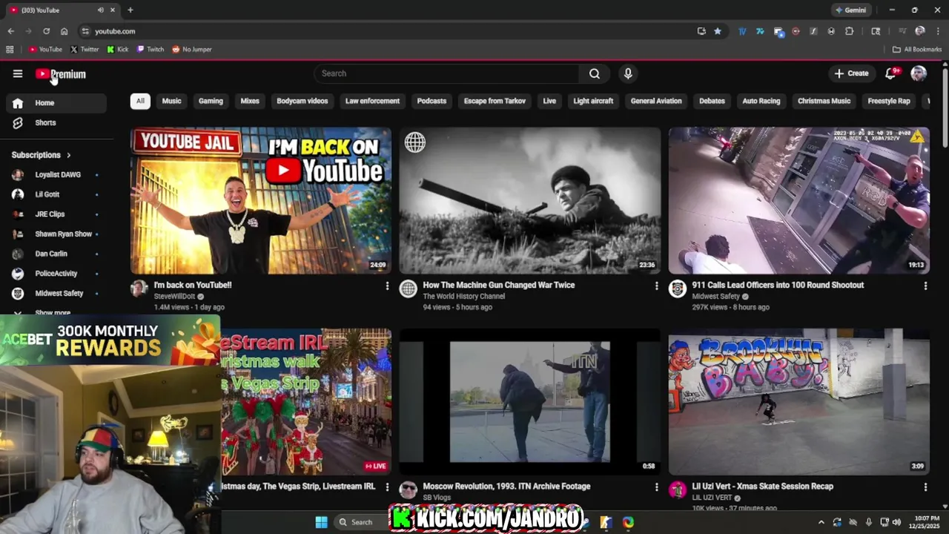Viewport: 949px width, 534px height.
Task: Click LIL UZI VERT channel avatar
Action: coord(678,489)
